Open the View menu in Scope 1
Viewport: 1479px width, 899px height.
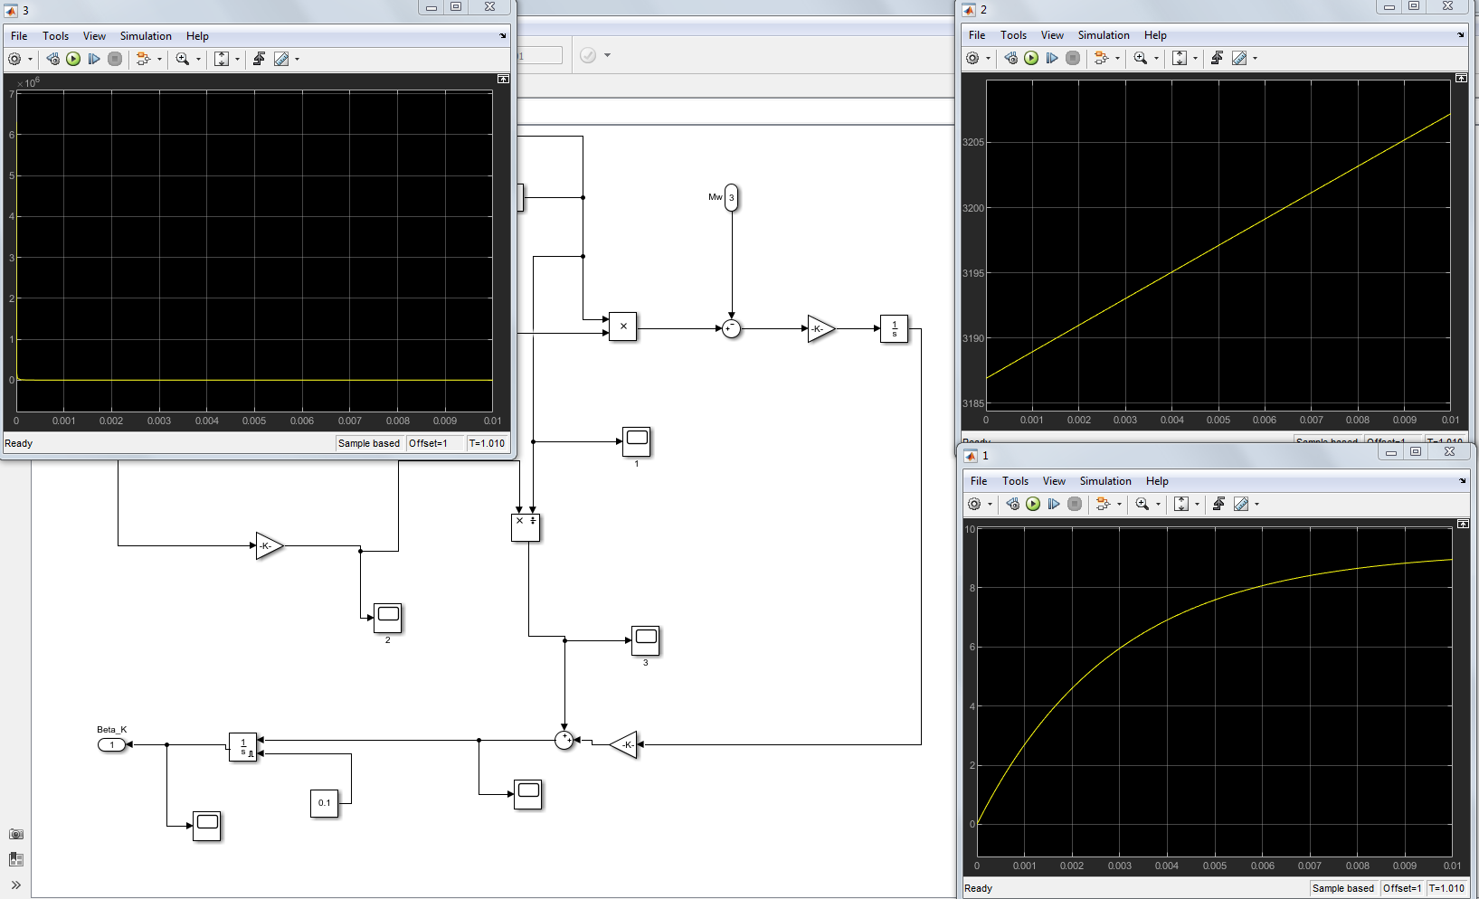coord(1054,481)
